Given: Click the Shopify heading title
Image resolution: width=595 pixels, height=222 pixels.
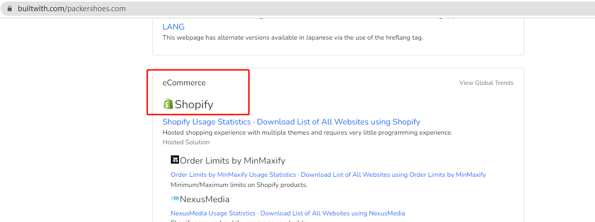Looking at the screenshot, I should pos(194,105).
